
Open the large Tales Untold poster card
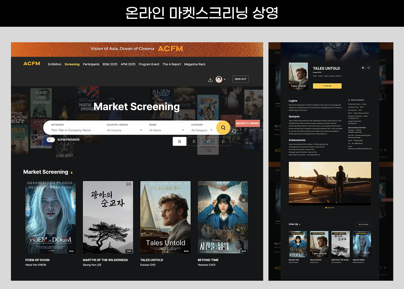[x=165, y=217]
